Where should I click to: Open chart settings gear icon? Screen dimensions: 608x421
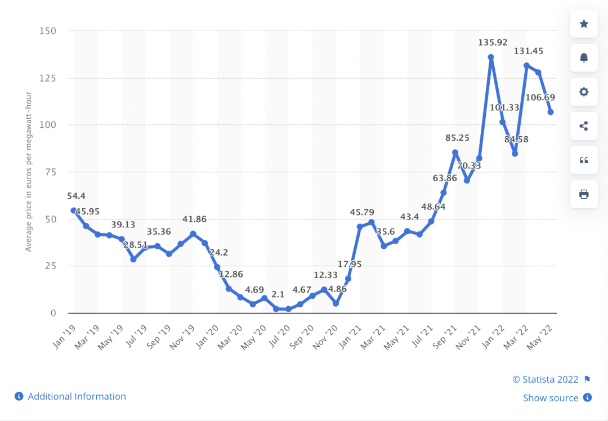click(x=584, y=92)
